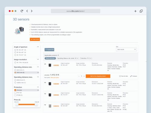The width and height of the screenshot is (151, 113).
Task: Click the Applicable products count text
Action: (52, 55)
